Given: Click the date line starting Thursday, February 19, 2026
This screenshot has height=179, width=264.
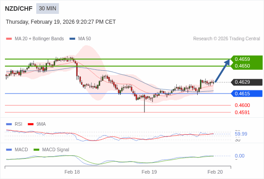Looking at the screenshot, I should [61, 22].
